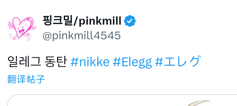Click the white checkmark inside the blue badge

[130, 21]
